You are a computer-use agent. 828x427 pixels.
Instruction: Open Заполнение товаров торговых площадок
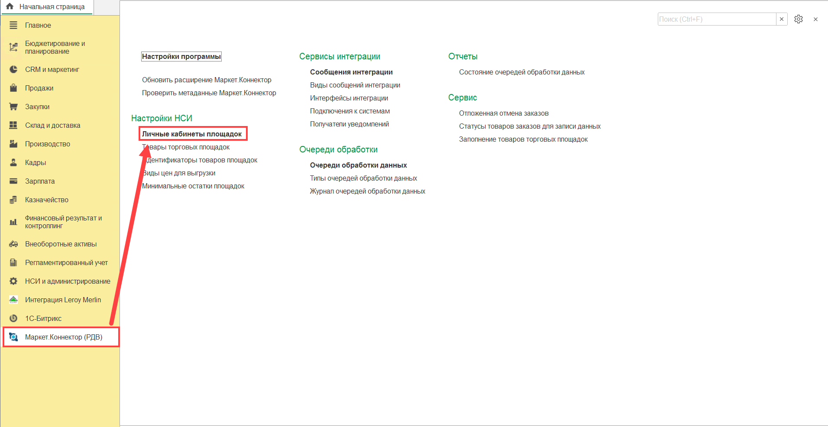[x=523, y=139]
